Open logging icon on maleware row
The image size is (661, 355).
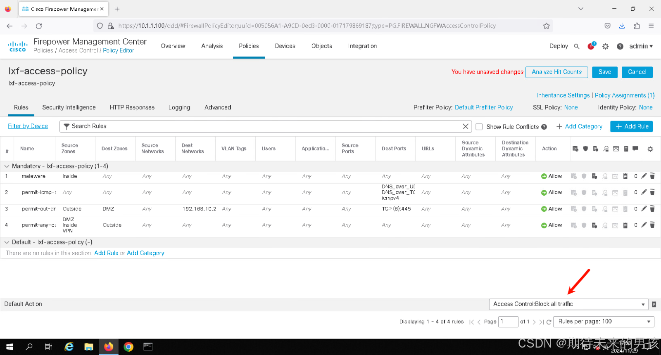pyautogui.click(x=625, y=176)
